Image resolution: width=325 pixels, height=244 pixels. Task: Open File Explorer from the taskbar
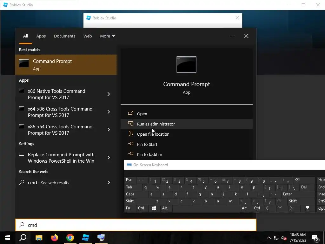coord(39,238)
